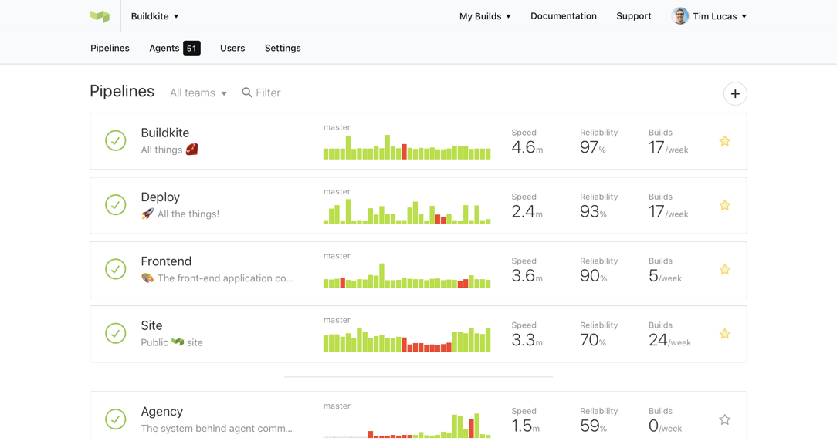
Task: Go to the Settings tab
Action: 283,48
